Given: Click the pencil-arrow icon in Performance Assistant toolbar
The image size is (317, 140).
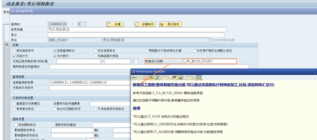Looking at the screenshot, I should pyautogui.click(x=163, y=77).
